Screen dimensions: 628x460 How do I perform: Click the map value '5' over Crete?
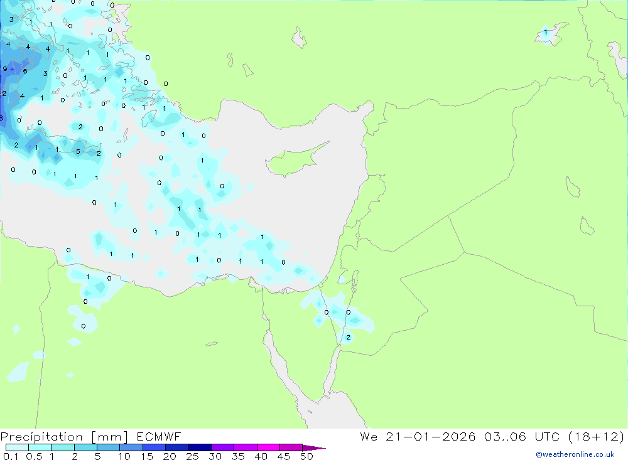[x=78, y=152]
